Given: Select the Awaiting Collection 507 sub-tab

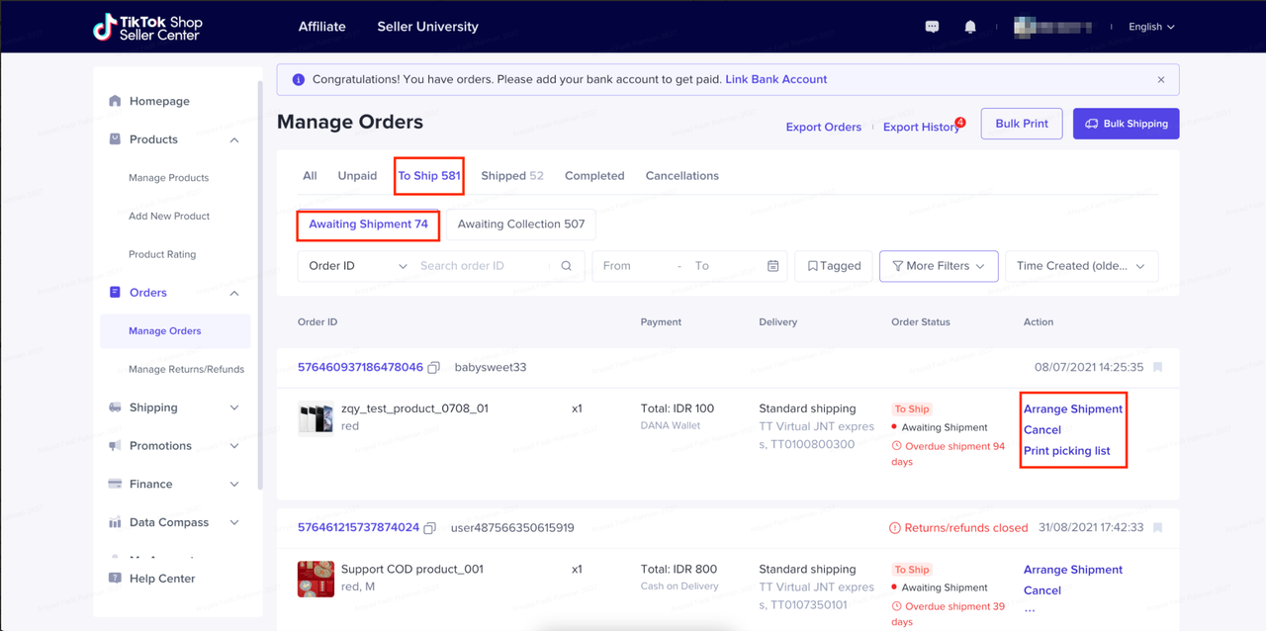Looking at the screenshot, I should click(x=520, y=225).
